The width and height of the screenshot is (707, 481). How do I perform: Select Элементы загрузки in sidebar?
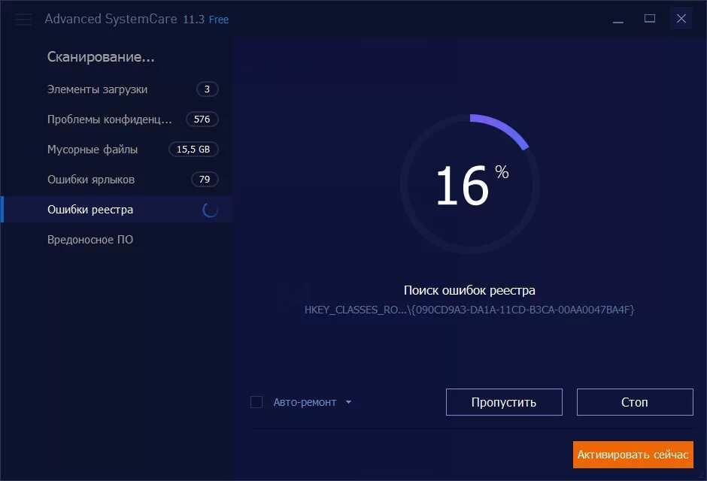[117, 89]
